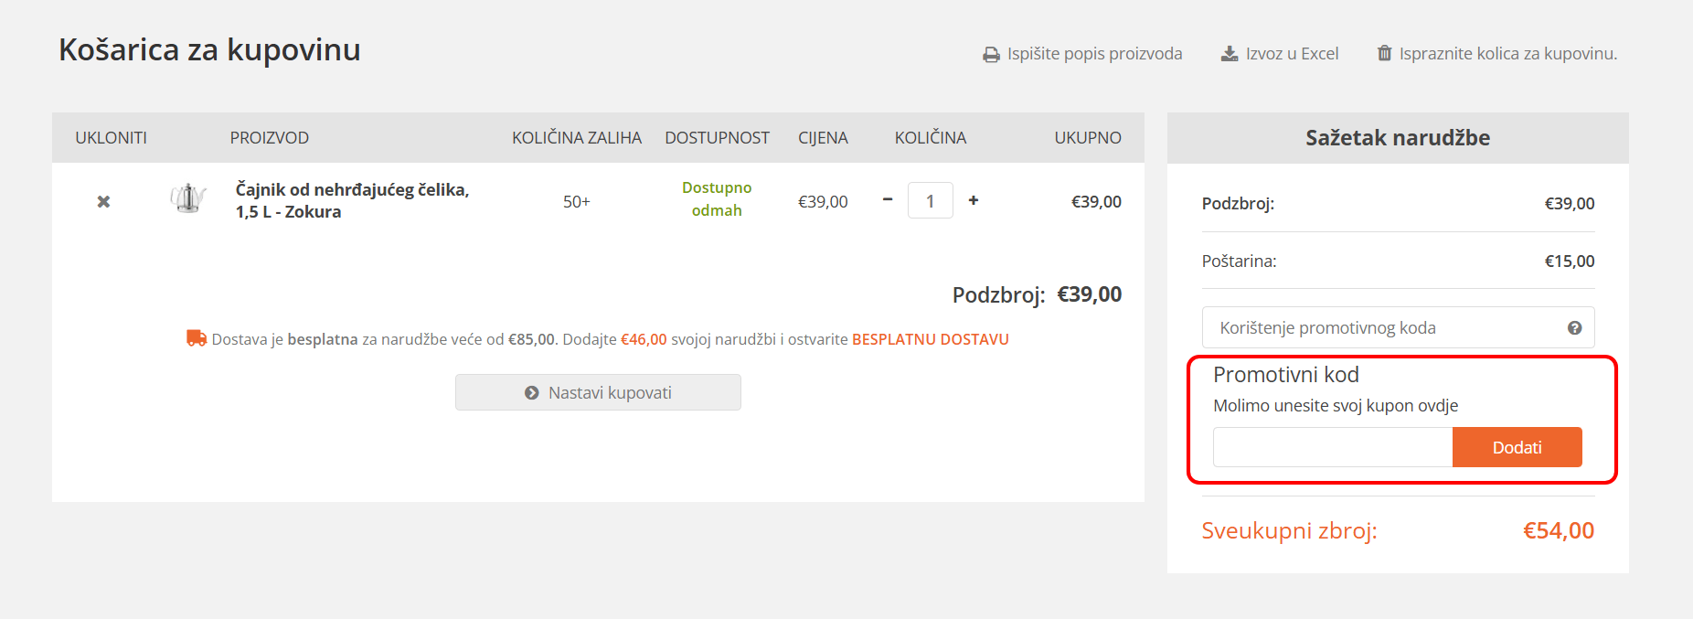This screenshot has width=1693, height=619.
Task: Click the empty coupon box beside Dodati
Action: [x=1331, y=447]
